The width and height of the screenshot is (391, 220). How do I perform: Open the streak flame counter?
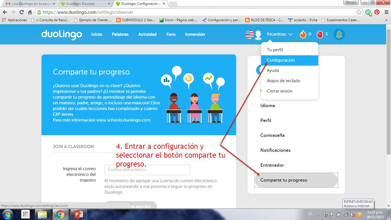tap(305, 34)
